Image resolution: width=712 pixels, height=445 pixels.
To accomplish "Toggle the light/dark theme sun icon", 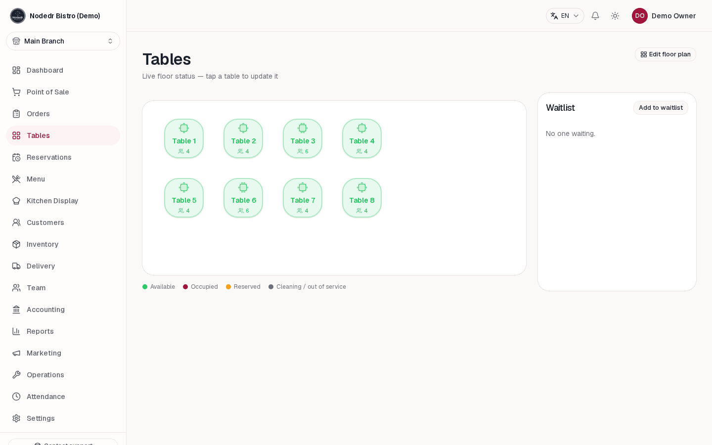I will [x=615, y=16].
